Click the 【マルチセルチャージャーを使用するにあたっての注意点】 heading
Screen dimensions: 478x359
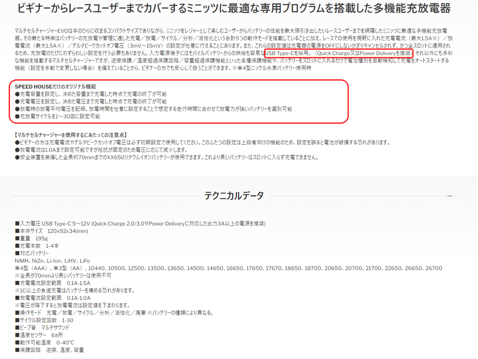pyautogui.click(x=71, y=135)
